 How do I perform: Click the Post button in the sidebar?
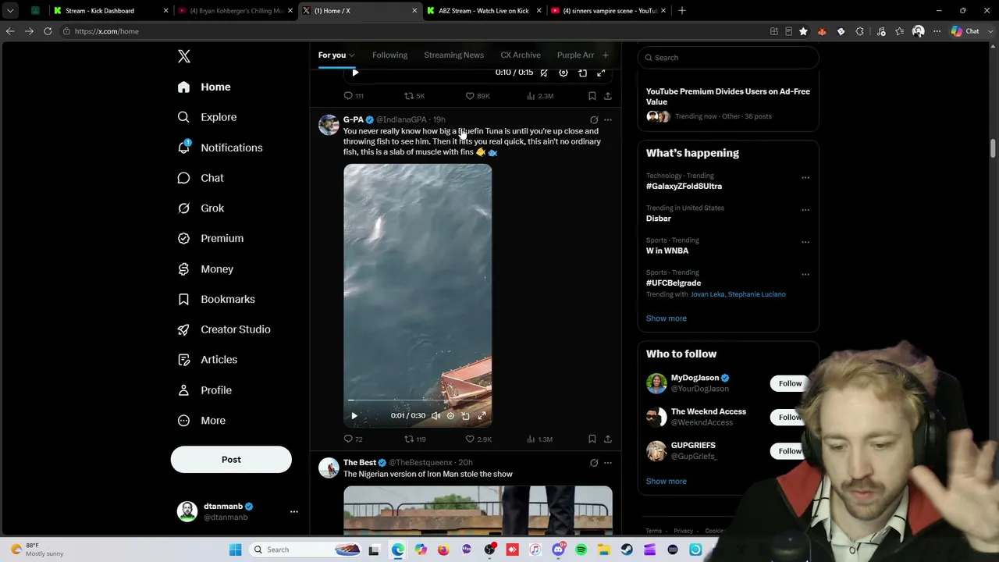click(x=231, y=460)
